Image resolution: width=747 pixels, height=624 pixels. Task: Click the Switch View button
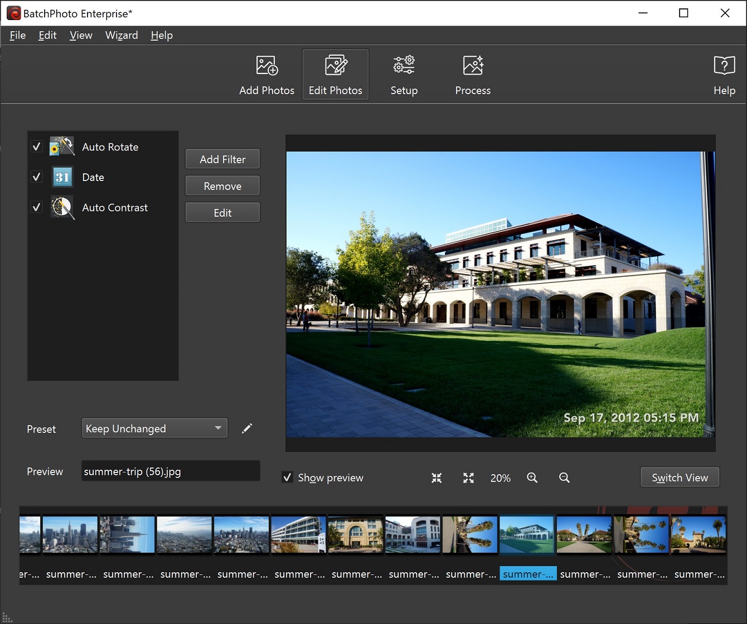tap(680, 477)
